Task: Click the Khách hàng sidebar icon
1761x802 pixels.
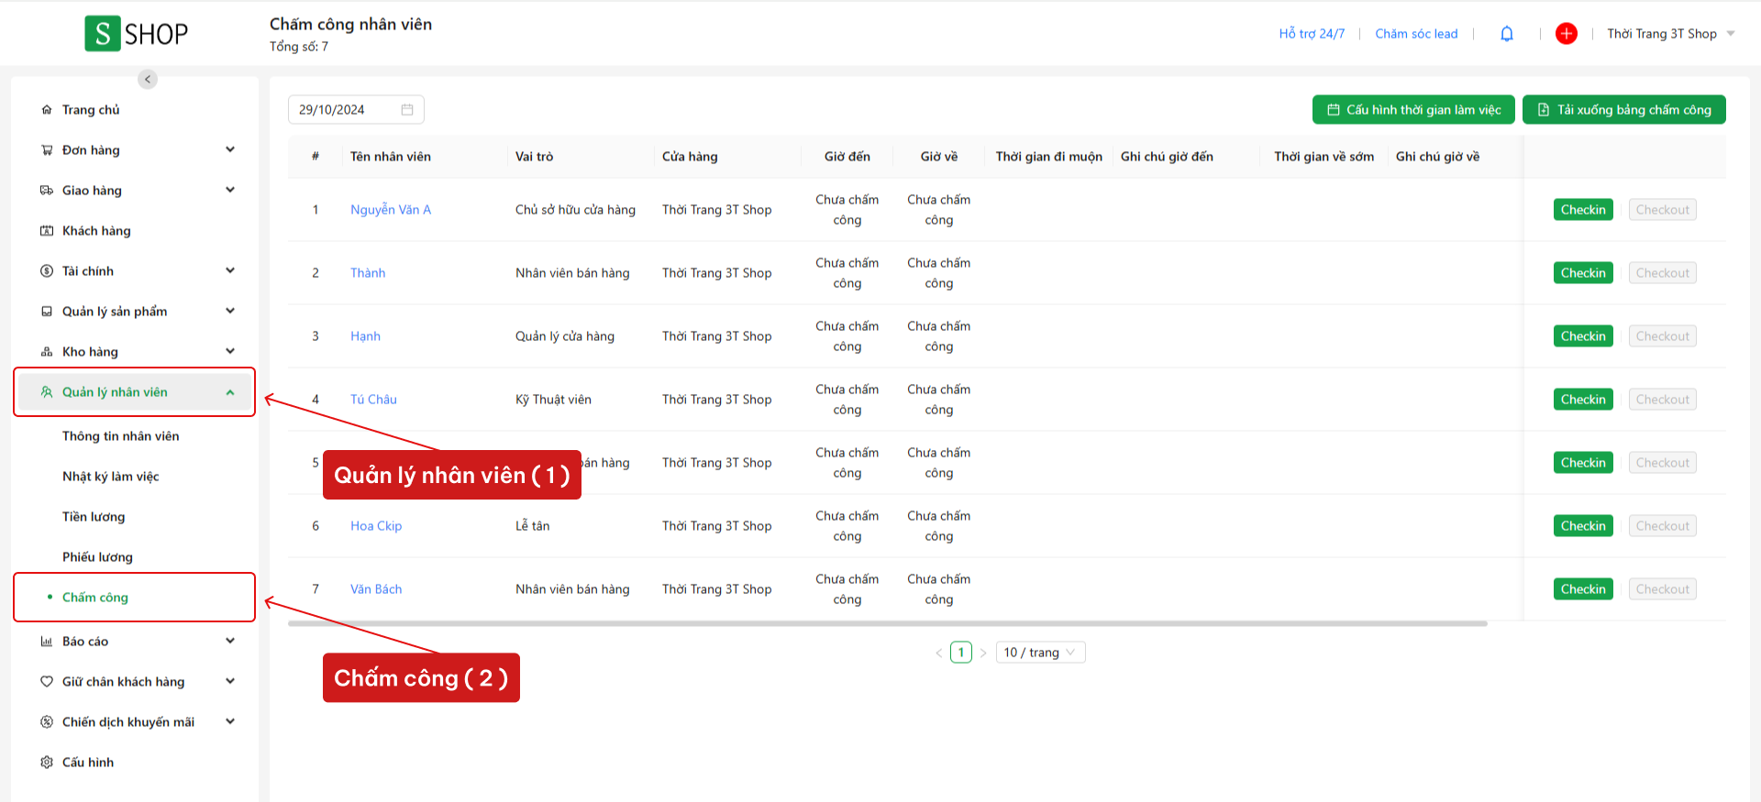Action: tap(47, 231)
